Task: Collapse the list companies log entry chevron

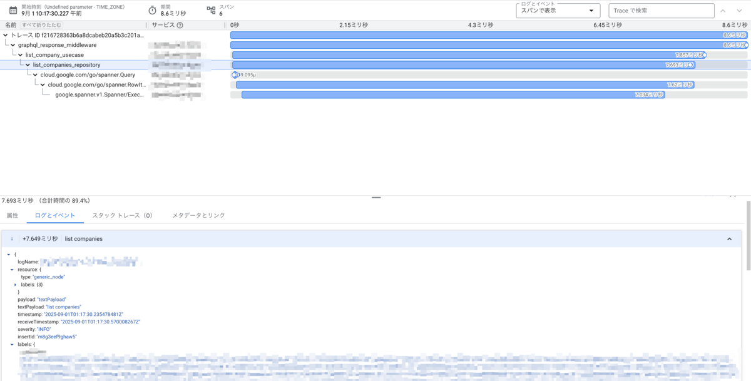Action: pyautogui.click(x=729, y=238)
